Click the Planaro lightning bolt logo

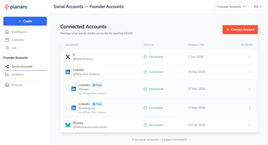(7, 7)
